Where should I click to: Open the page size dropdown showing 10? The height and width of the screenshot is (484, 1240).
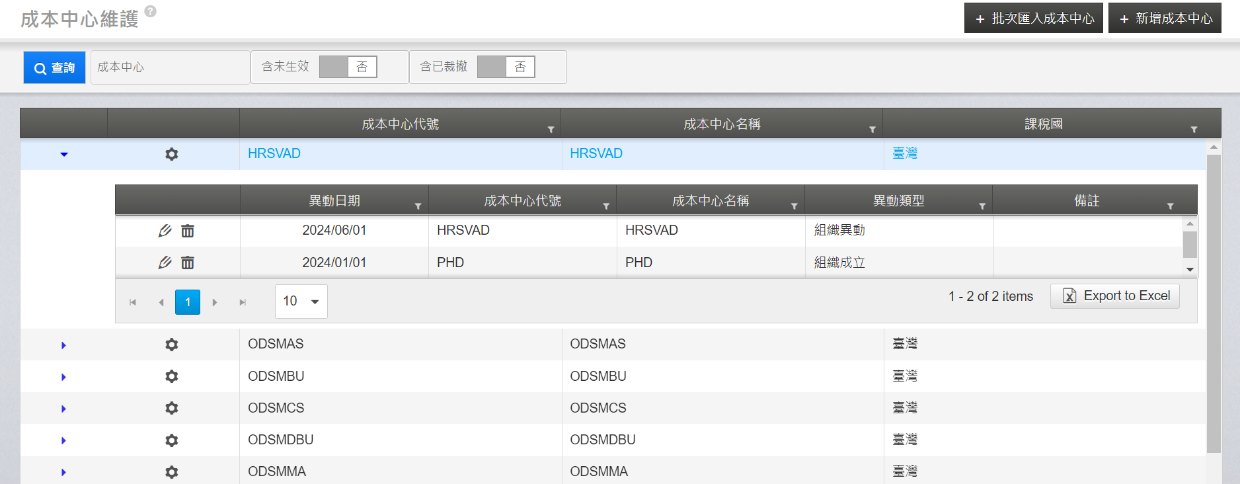coord(301,302)
